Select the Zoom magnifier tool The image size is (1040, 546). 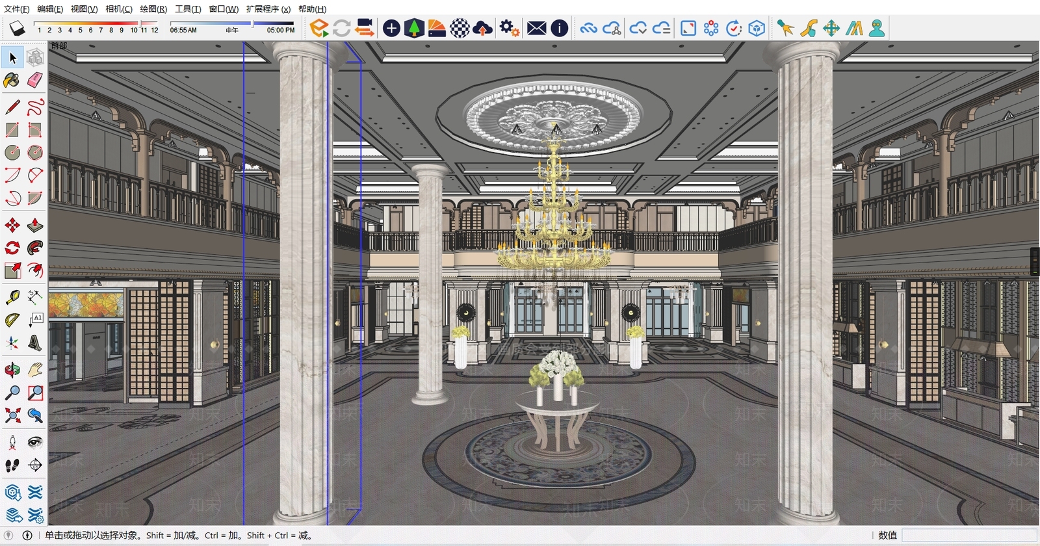point(12,393)
